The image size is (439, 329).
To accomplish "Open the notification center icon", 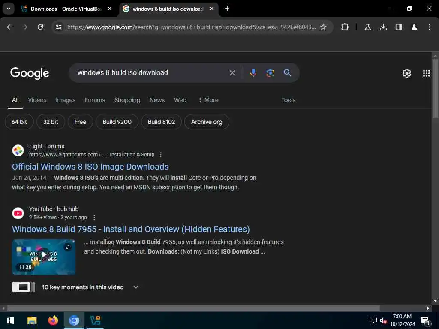I will pyautogui.click(x=425, y=321).
